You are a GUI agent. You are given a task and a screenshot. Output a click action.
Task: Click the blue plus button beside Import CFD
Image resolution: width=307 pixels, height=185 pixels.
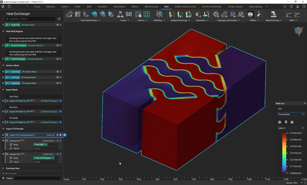65,135
